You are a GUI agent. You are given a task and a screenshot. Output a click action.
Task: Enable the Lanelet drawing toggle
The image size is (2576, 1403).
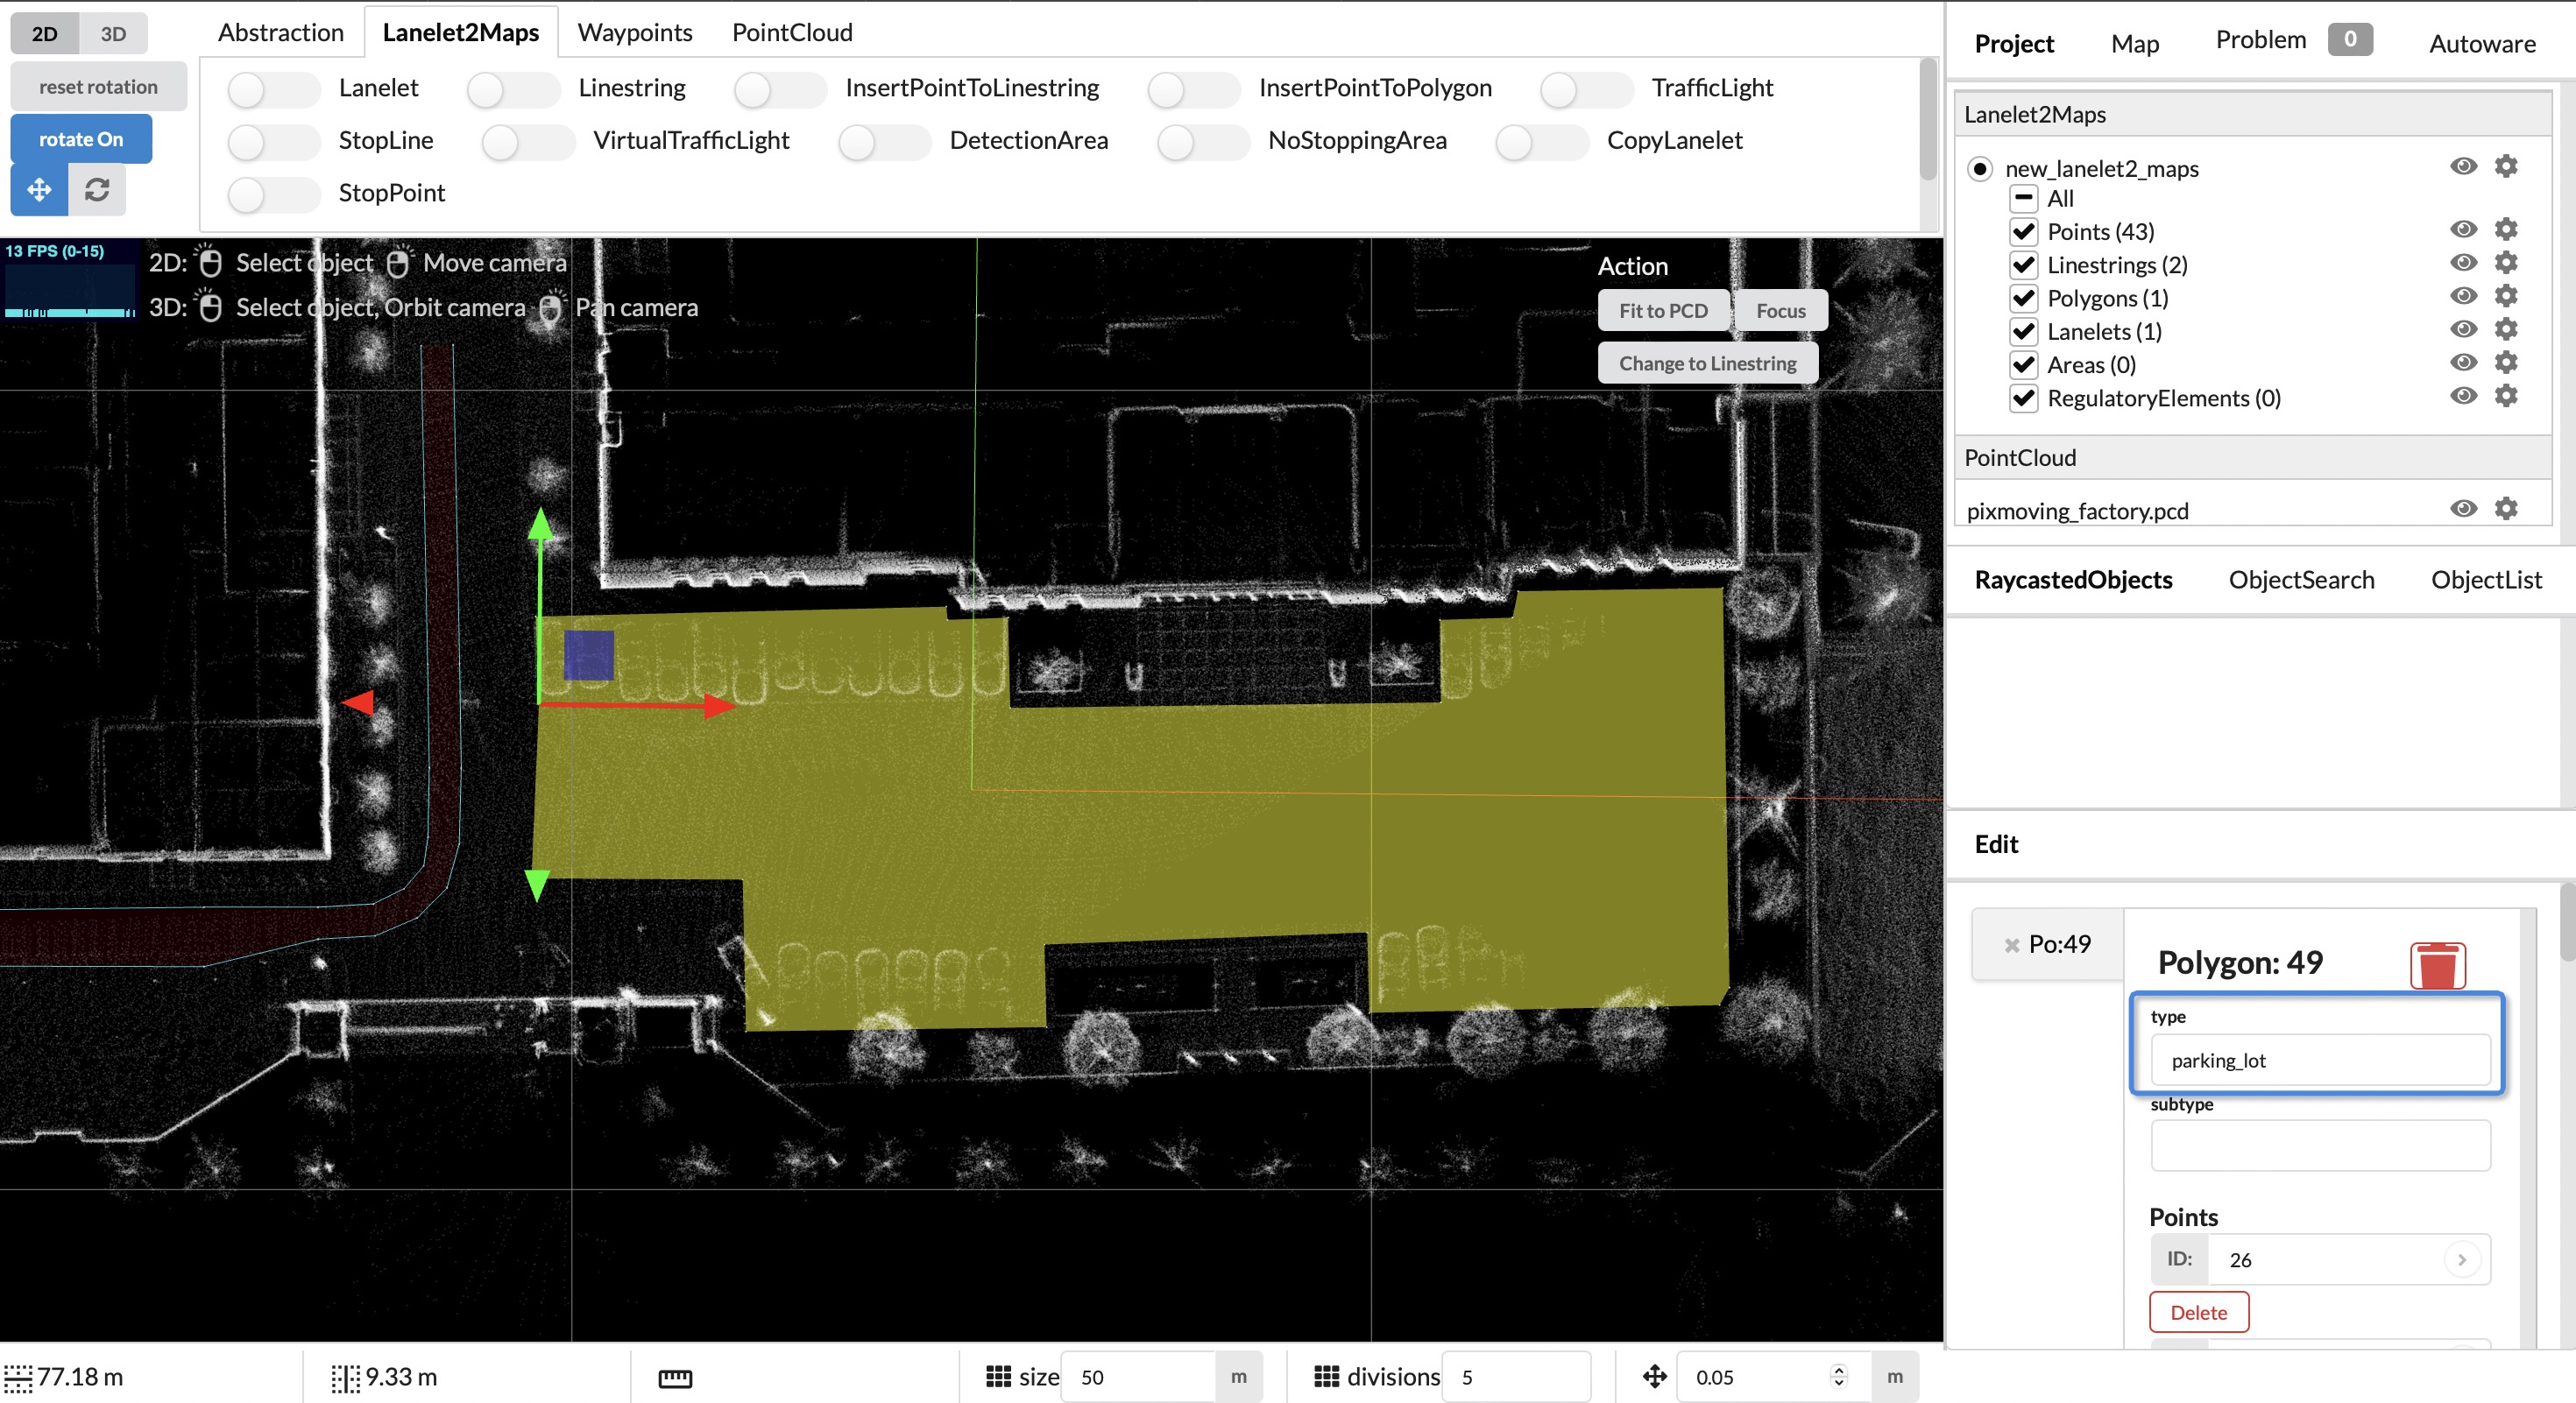[273, 89]
